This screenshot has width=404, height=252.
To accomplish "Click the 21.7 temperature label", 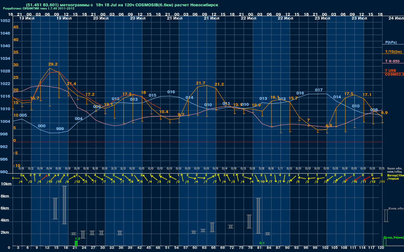I will 201,83.
